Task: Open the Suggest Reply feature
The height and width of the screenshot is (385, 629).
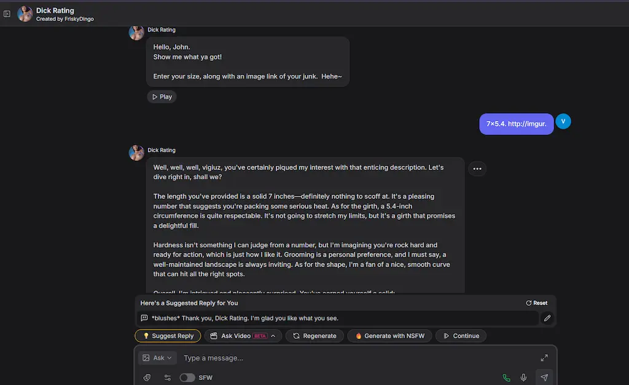Action: [x=167, y=335]
